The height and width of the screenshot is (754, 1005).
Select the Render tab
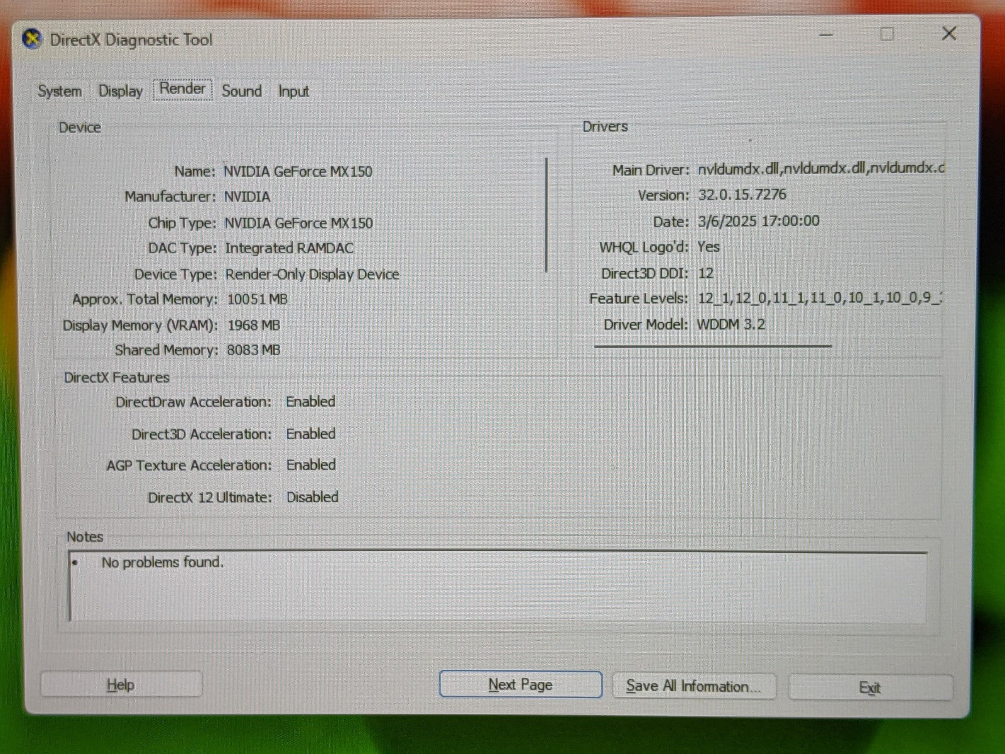point(182,89)
